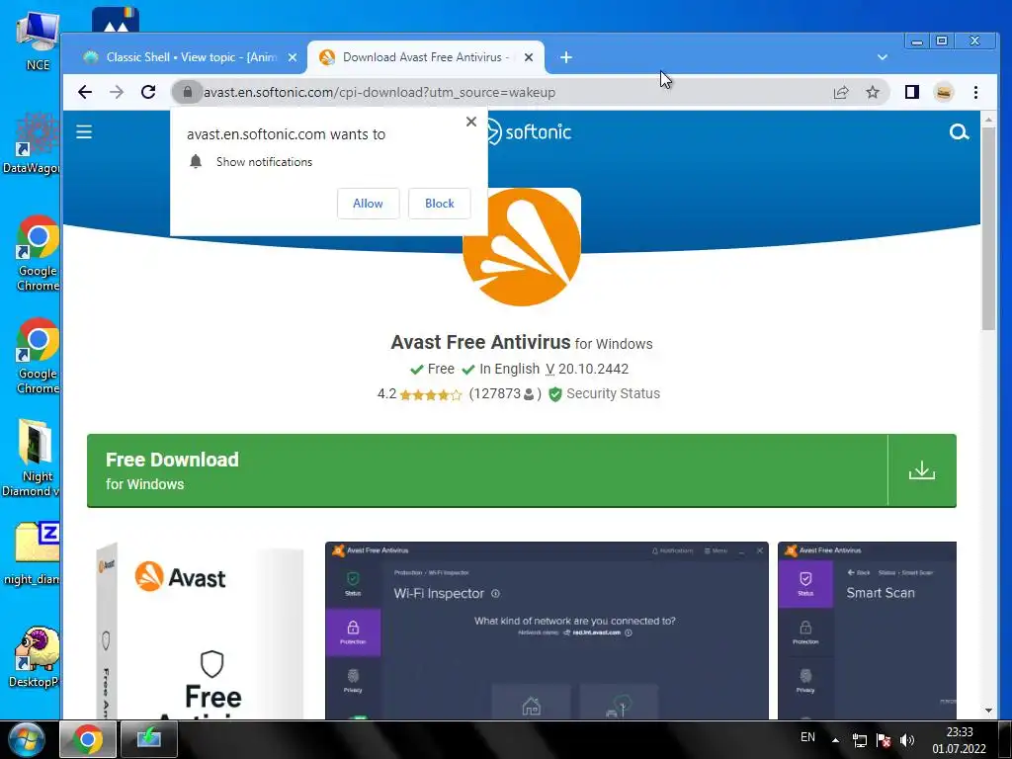Viewport: 1012px width, 759px height.
Task: Open the network tray icon
Action: coord(859,740)
